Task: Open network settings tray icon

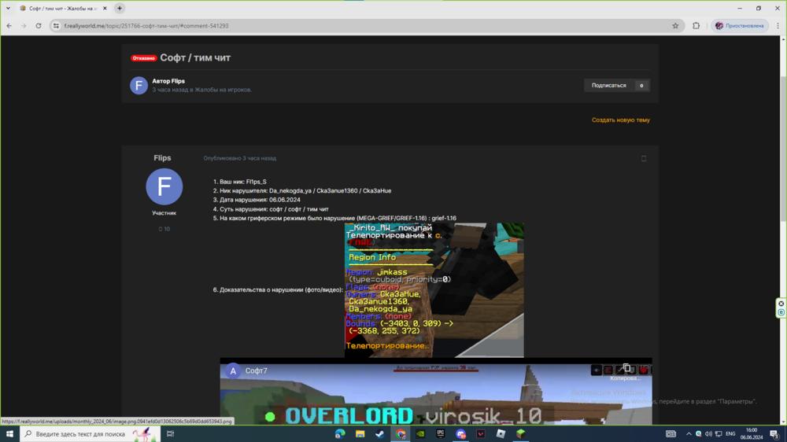Action: (x=719, y=434)
